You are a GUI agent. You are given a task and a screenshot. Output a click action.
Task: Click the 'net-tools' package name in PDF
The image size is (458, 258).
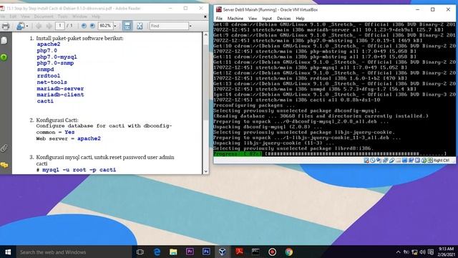point(52,82)
